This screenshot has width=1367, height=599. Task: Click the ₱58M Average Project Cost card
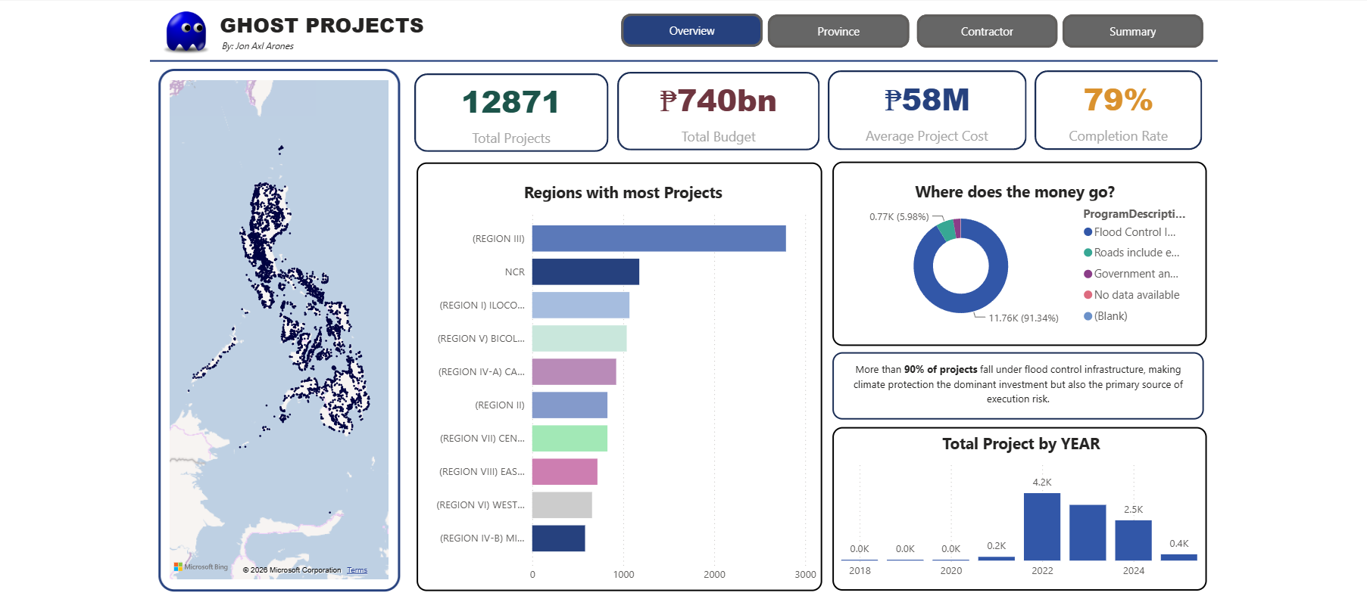(927, 110)
